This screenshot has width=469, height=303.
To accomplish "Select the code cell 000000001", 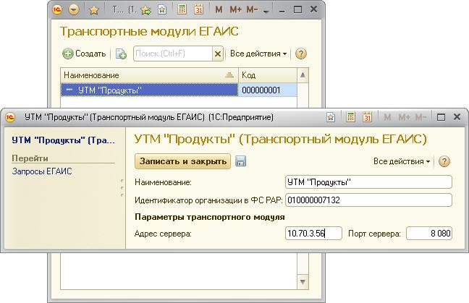I will click(268, 90).
